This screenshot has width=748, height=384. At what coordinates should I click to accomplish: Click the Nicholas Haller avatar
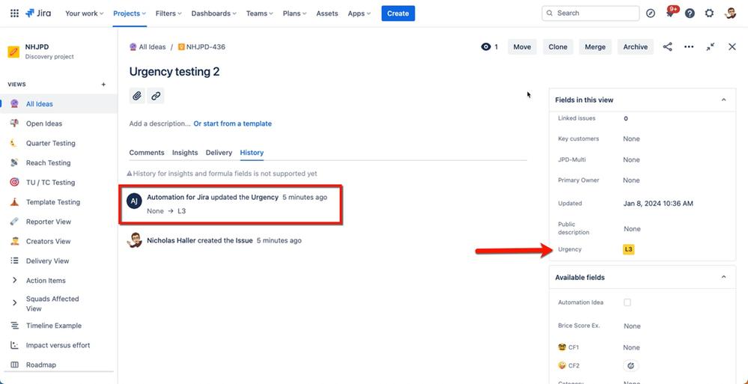134,240
